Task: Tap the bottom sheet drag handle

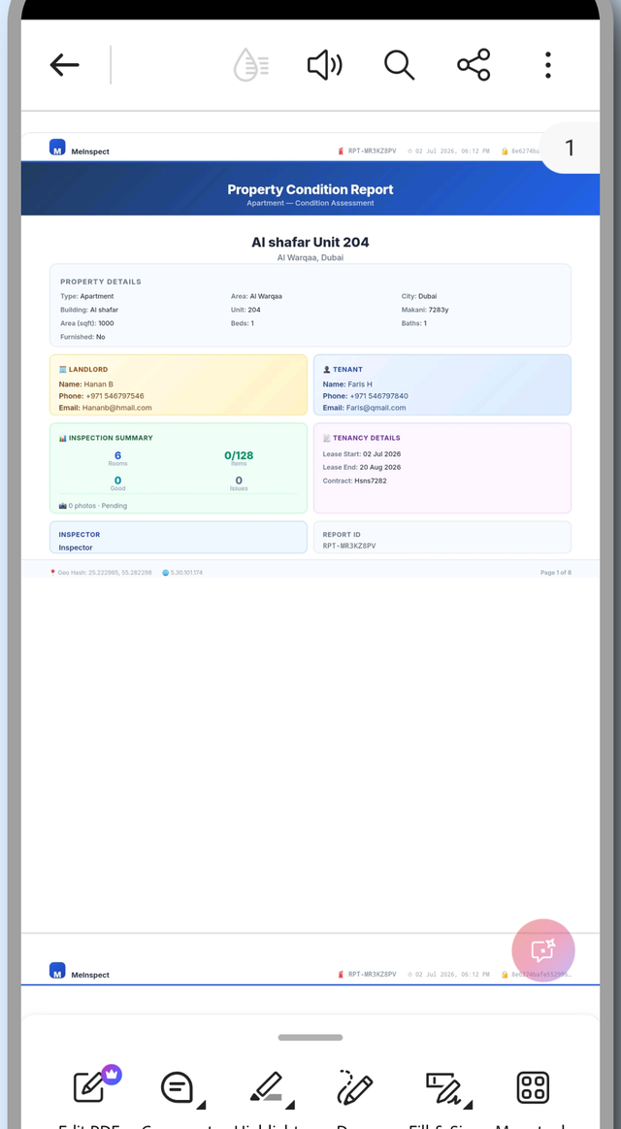Action: pos(310,1038)
